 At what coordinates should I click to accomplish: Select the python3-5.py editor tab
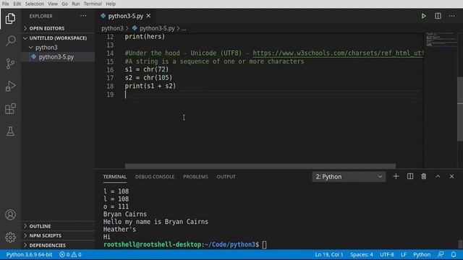(125, 16)
